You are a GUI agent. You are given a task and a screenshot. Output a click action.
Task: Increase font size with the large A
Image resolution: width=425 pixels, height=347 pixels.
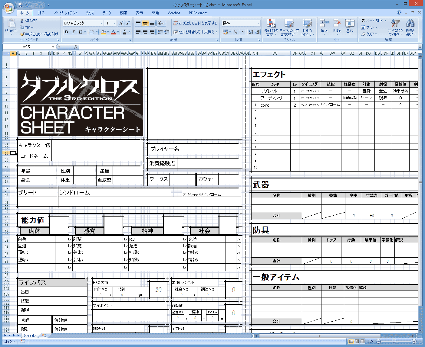[x=121, y=23]
